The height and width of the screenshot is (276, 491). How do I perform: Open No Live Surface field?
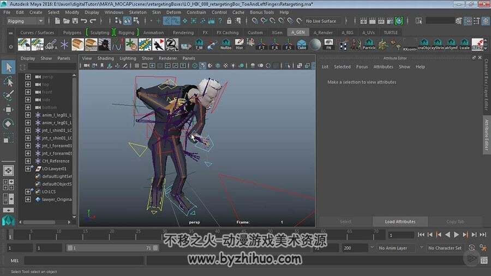(x=322, y=21)
